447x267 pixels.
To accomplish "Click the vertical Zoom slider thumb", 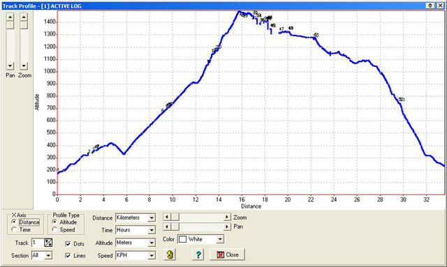I will point(24,25).
